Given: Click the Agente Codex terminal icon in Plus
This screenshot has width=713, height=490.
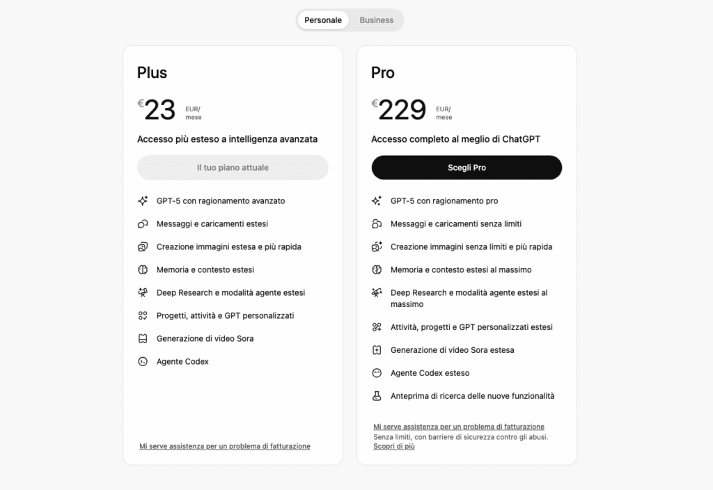Looking at the screenshot, I should click(143, 362).
